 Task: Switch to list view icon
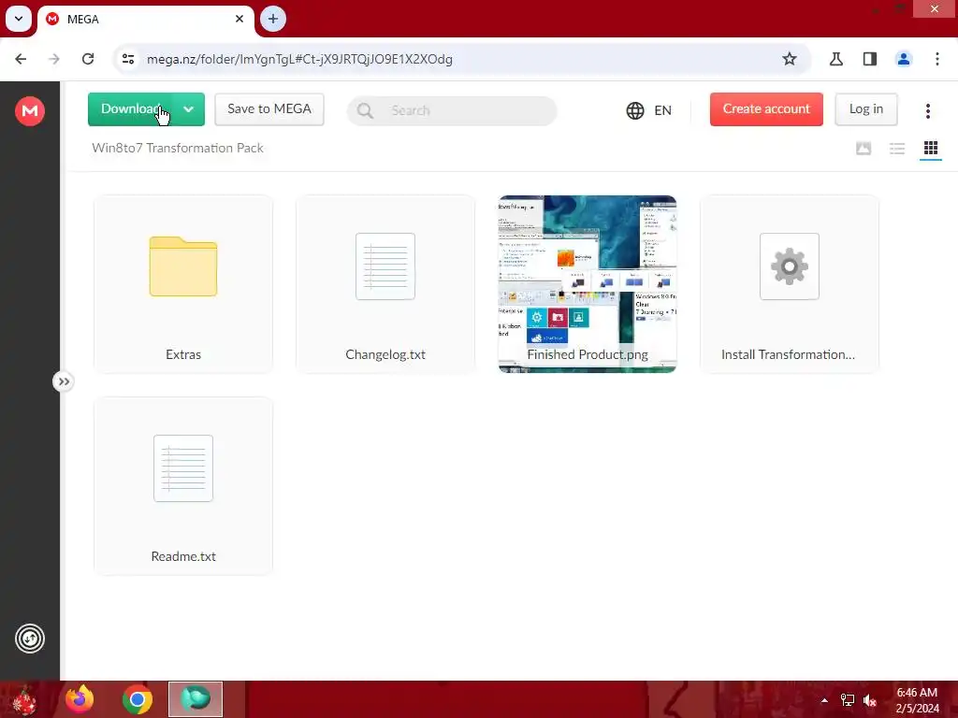click(897, 149)
